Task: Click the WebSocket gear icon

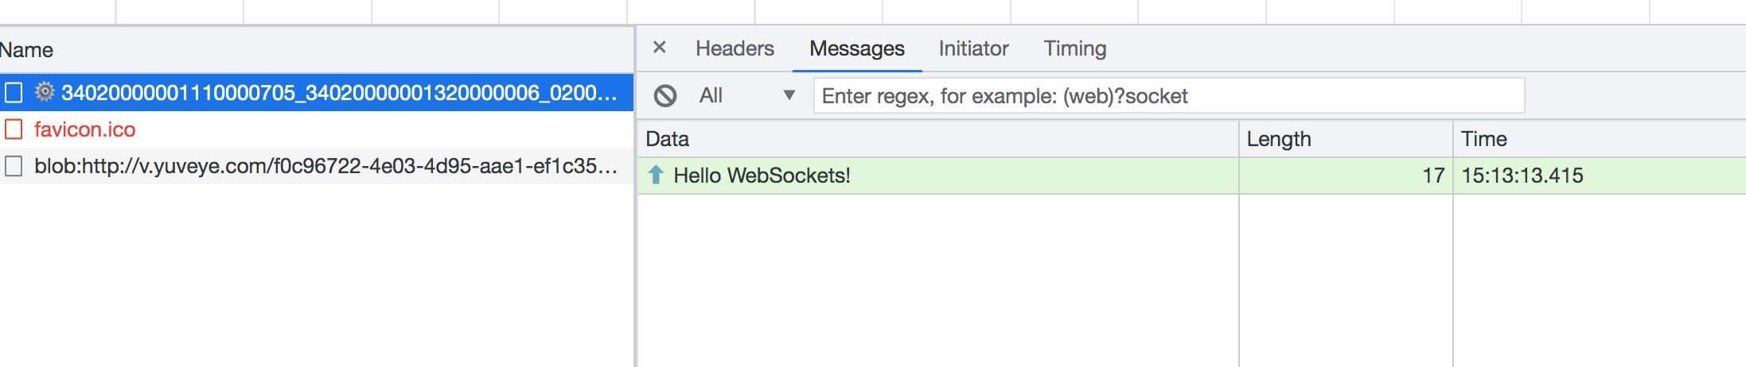Action: (45, 92)
